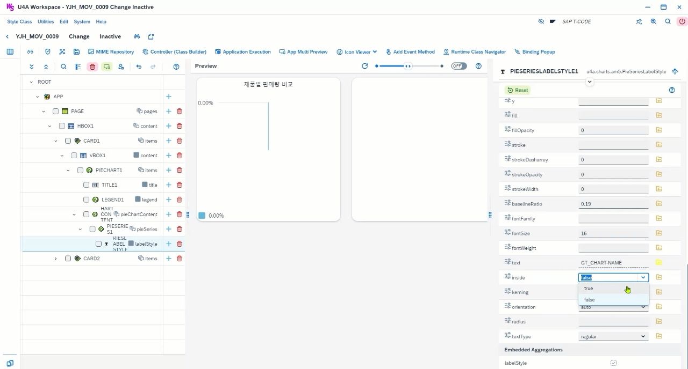Click the help icon in Preview header
Viewport: 688px width, 369px height.
[478, 66]
